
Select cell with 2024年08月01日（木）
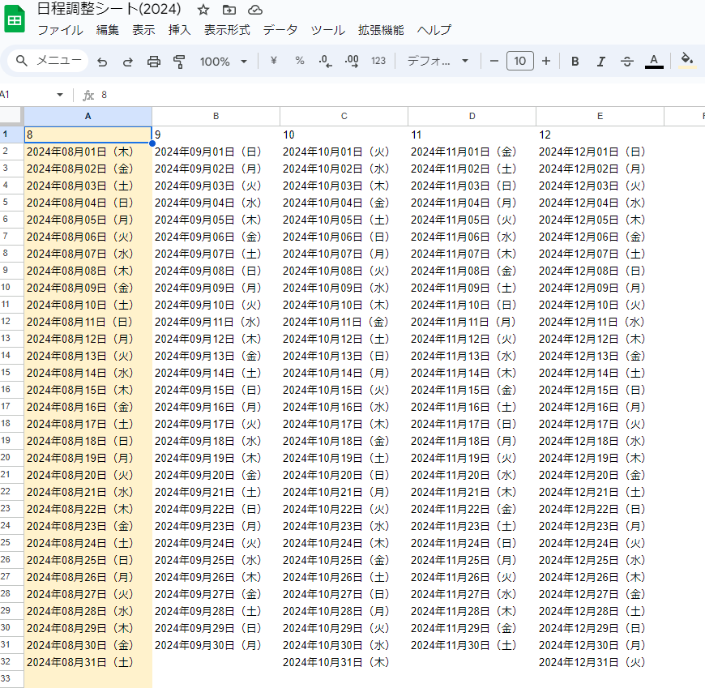pos(88,152)
